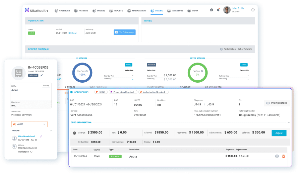Screen dimensions: 299x174
Task: Click the patient avatar icon
Action: tap(14, 138)
